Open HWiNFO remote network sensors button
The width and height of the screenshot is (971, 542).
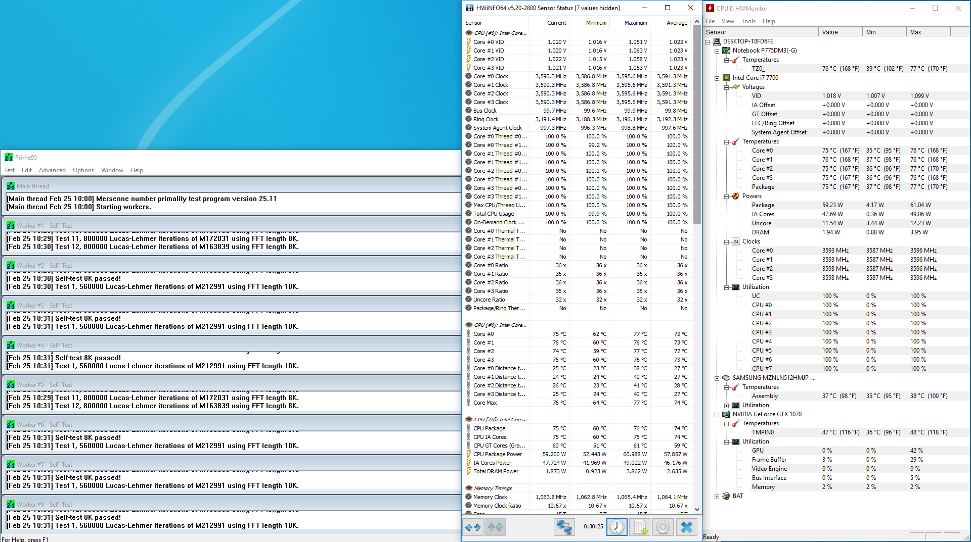click(564, 527)
